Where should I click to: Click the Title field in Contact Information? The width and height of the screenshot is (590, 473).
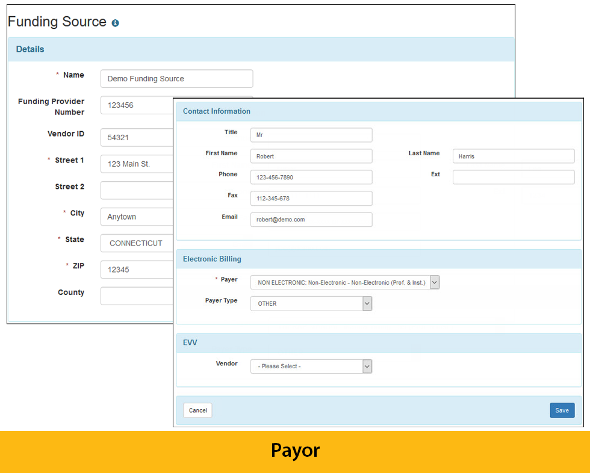(x=311, y=135)
